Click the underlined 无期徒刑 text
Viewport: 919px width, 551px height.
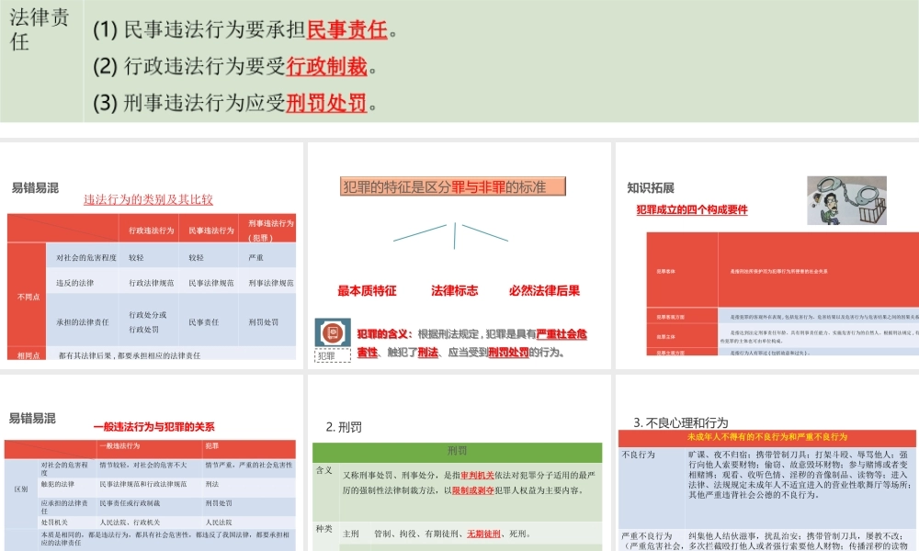(x=484, y=534)
